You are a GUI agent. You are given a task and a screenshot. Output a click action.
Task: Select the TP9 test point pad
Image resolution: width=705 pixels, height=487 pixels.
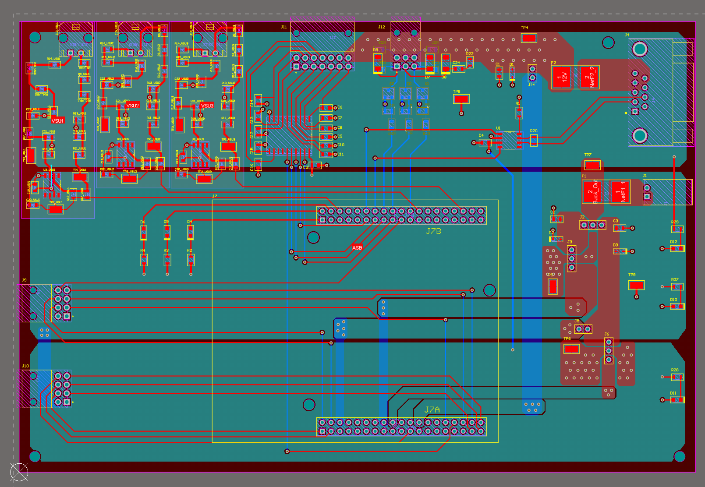click(636, 285)
